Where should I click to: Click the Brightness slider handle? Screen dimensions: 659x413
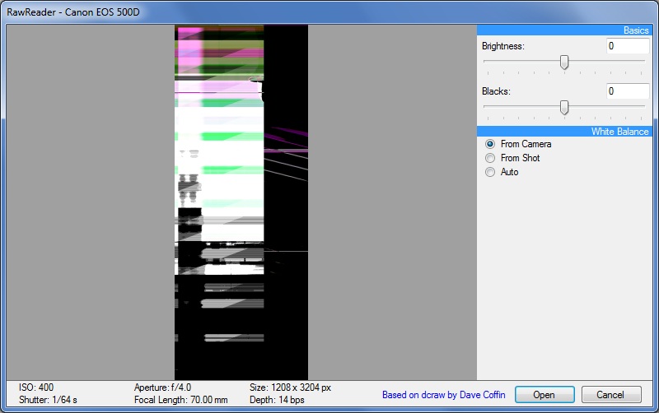coord(564,63)
